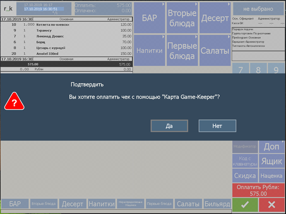Viewport: 286px width, 214px height.
Task: Select Напитки in bottom category bar
Action: pyautogui.click(x=102, y=204)
